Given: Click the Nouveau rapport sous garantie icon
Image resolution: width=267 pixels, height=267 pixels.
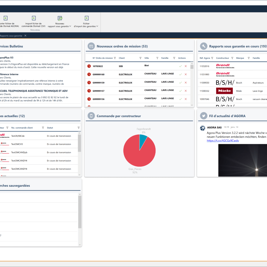Looking at the screenshot, I should click(60, 18).
